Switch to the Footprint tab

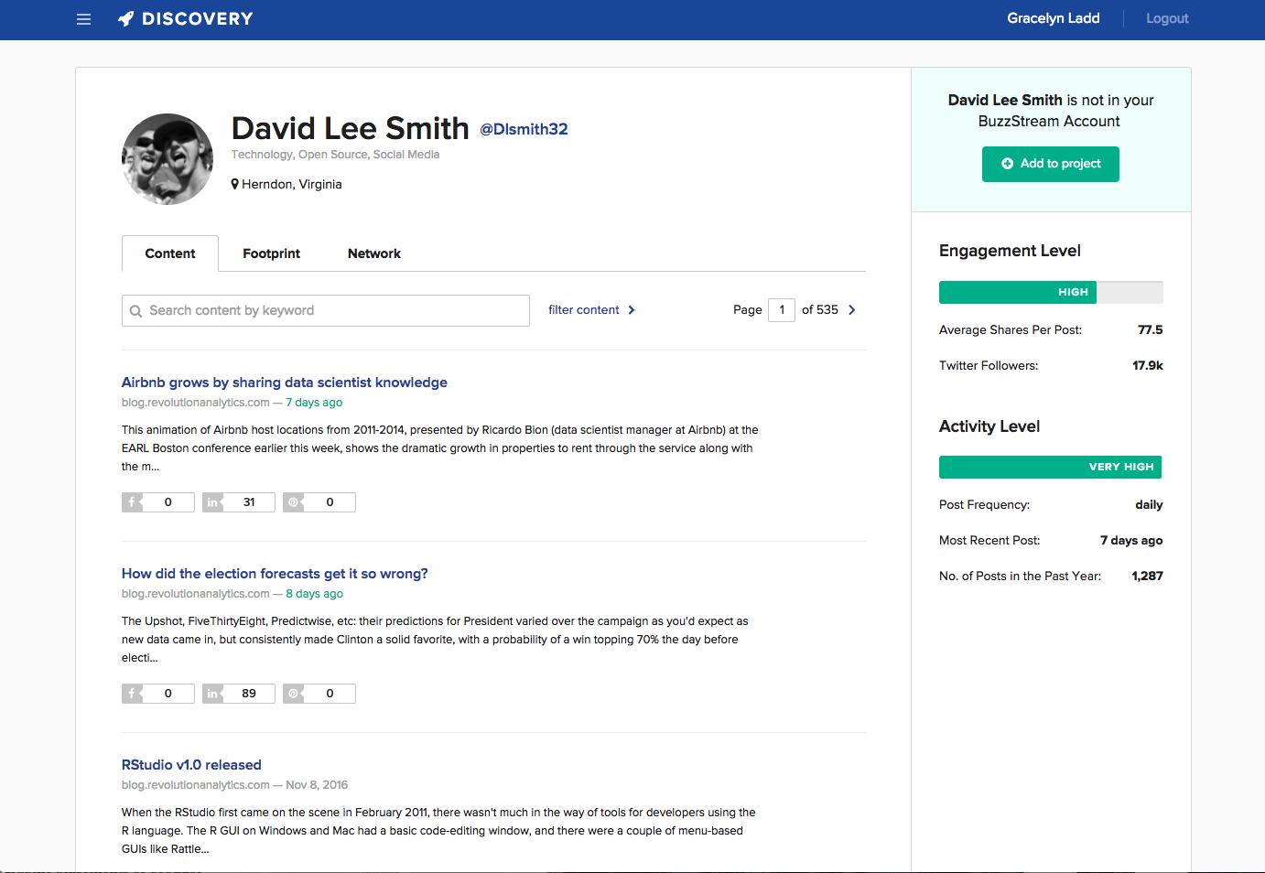click(271, 253)
